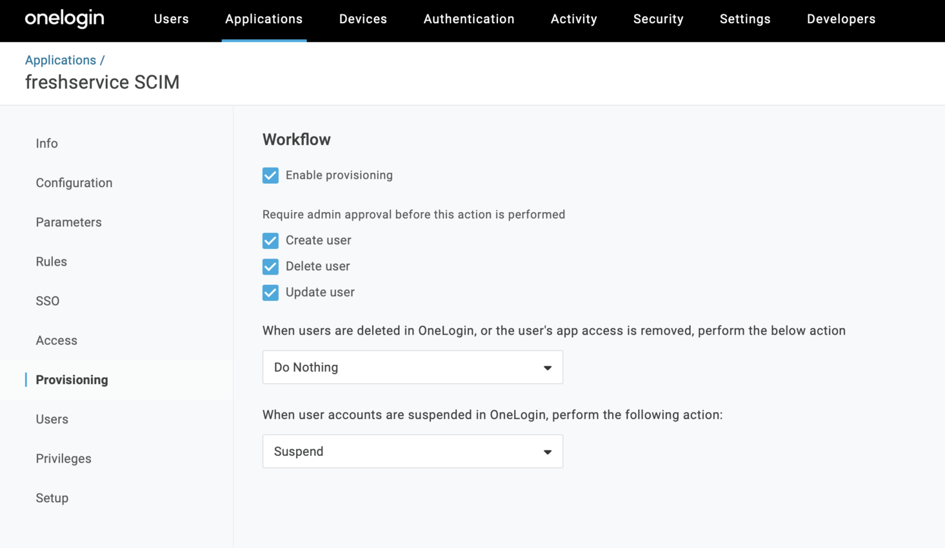
Task: Go to the Parameters tab
Action: 68,222
